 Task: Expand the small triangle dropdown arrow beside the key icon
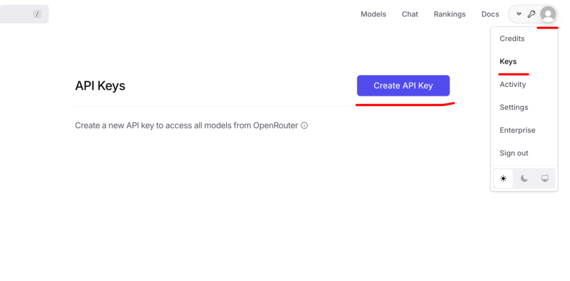[519, 14]
